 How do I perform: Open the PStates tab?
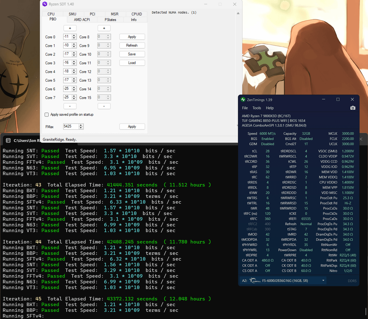(110, 20)
